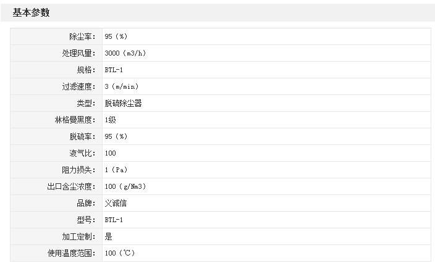The width and height of the screenshot is (435, 266).
Task: Select the 1级 value
Action: (110, 120)
